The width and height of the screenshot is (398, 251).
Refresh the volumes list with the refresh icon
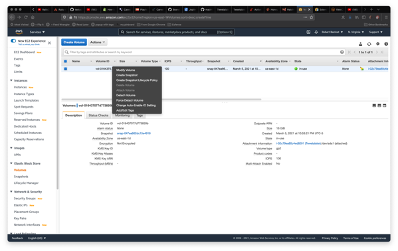(369, 44)
